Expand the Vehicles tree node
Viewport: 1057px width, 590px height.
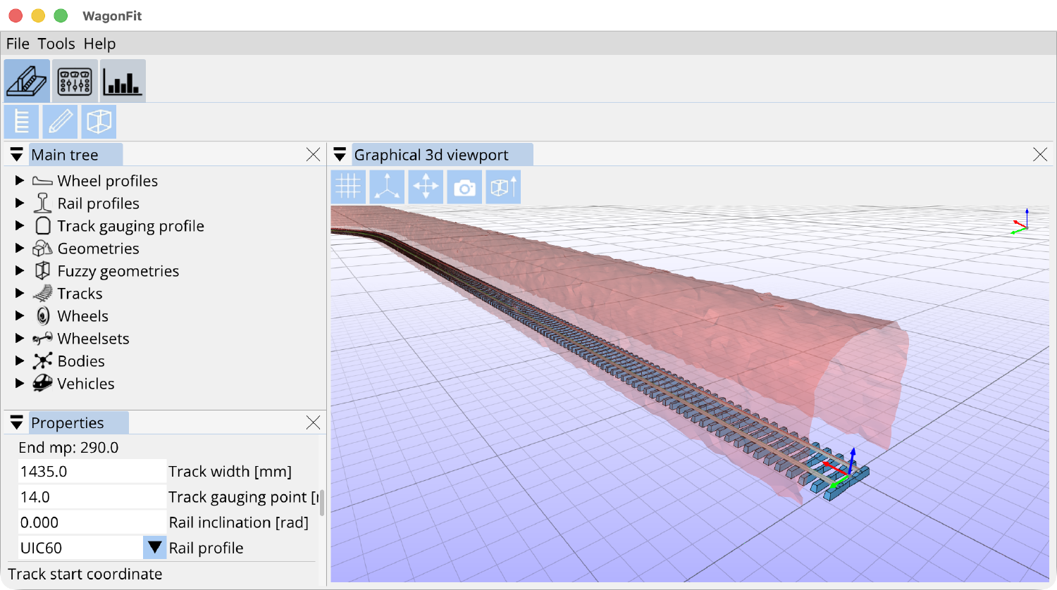pyautogui.click(x=18, y=383)
